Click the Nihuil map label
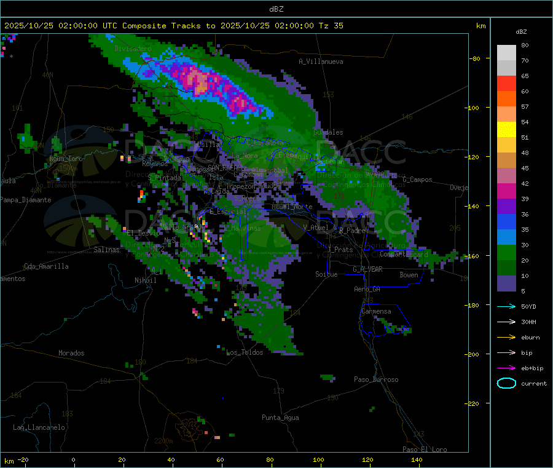 pyautogui.click(x=145, y=280)
